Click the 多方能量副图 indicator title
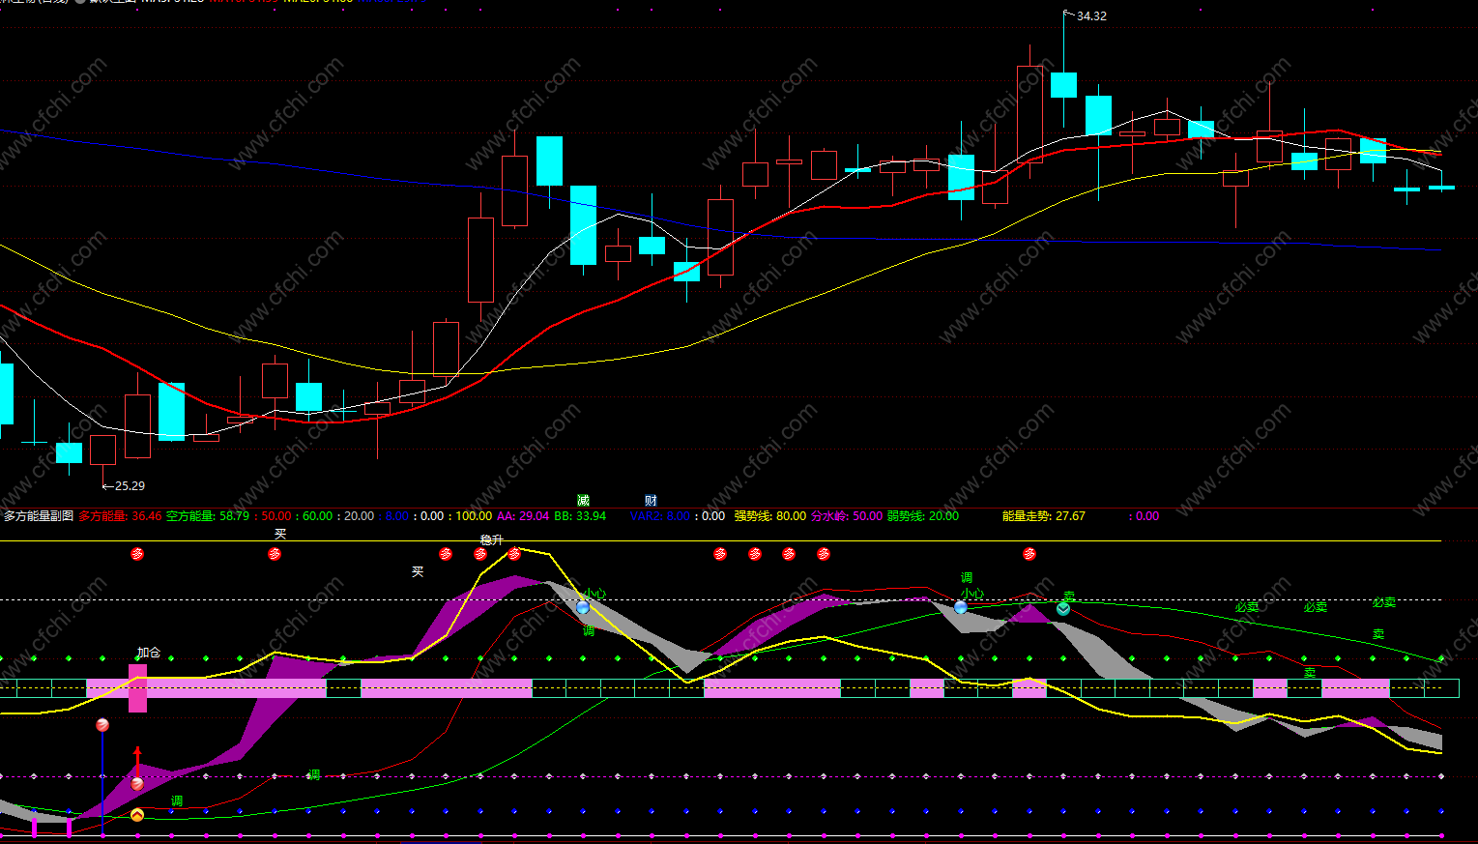This screenshot has height=844, width=1478. coord(39,516)
